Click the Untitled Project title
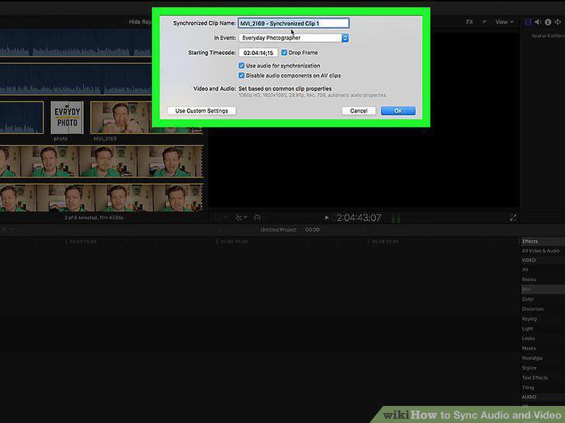This screenshot has height=423, width=565. point(279,230)
